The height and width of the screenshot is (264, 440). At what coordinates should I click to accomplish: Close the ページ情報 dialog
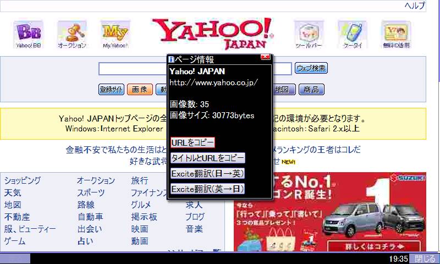click(265, 57)
